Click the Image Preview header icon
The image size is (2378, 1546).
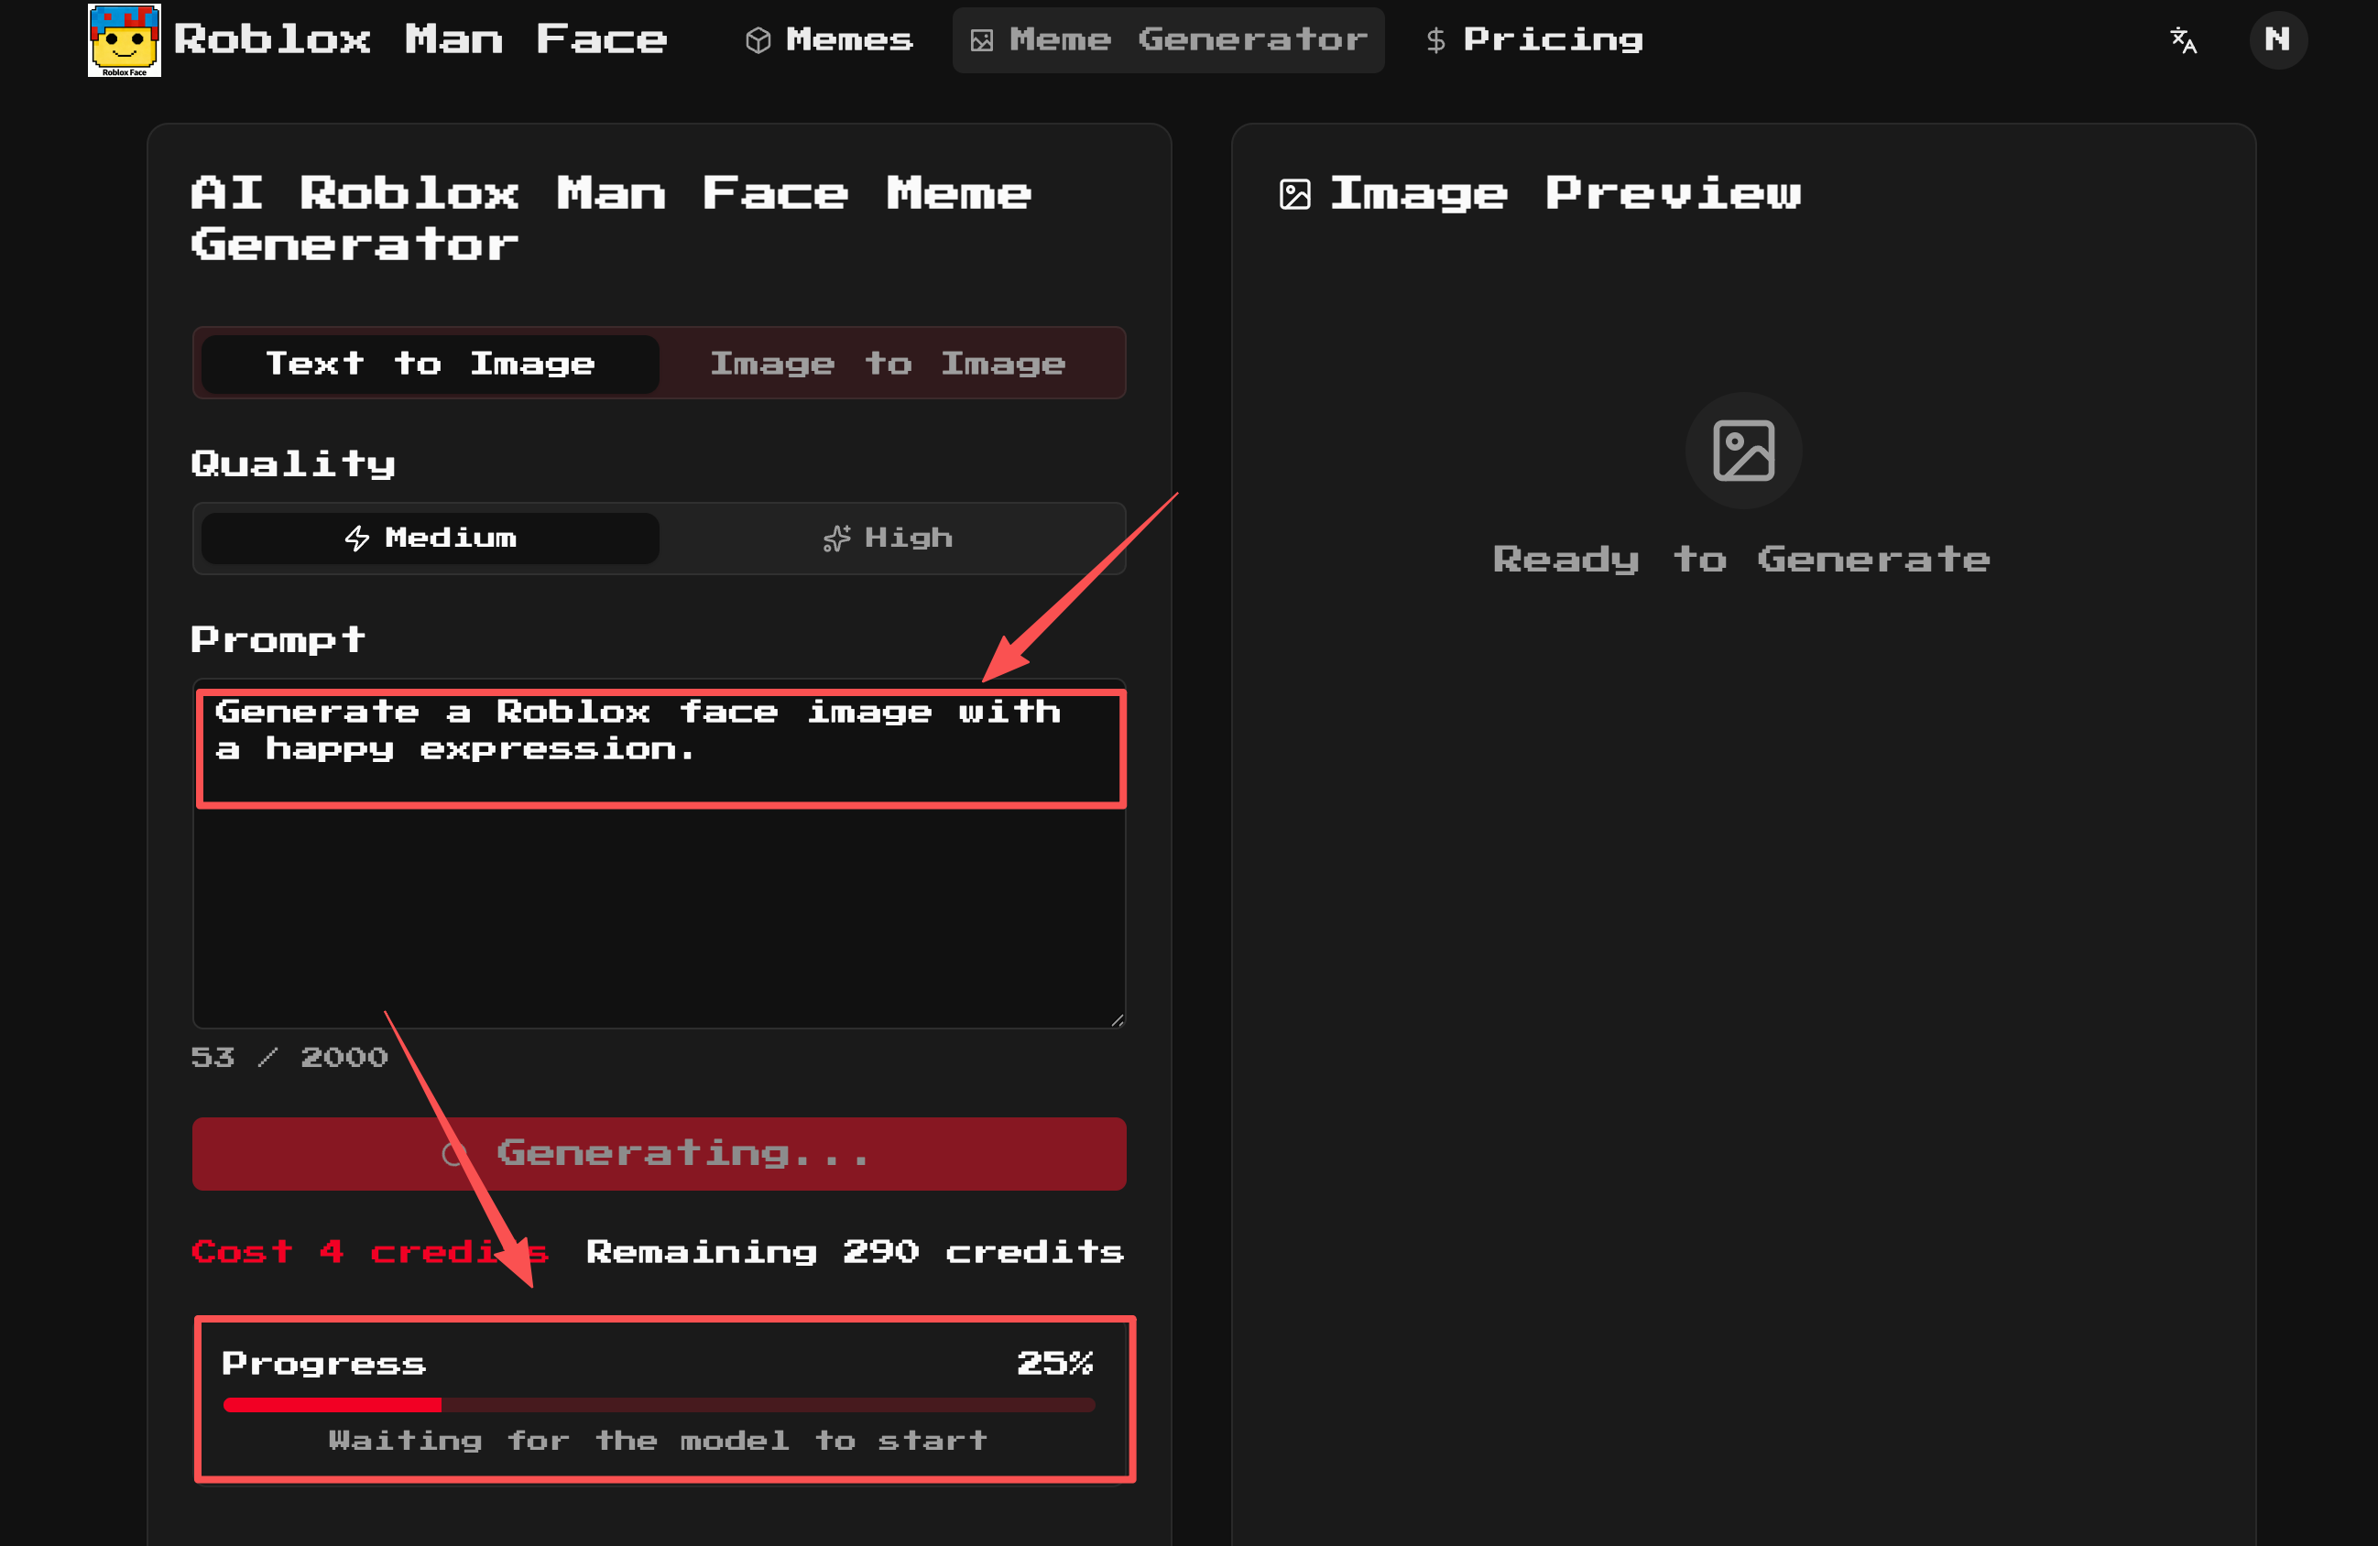pyautogui.click(x=1295, y=194)
